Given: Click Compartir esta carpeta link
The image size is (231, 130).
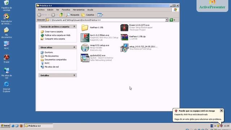Looking at the screenshot, I should [x=55, y=39].
